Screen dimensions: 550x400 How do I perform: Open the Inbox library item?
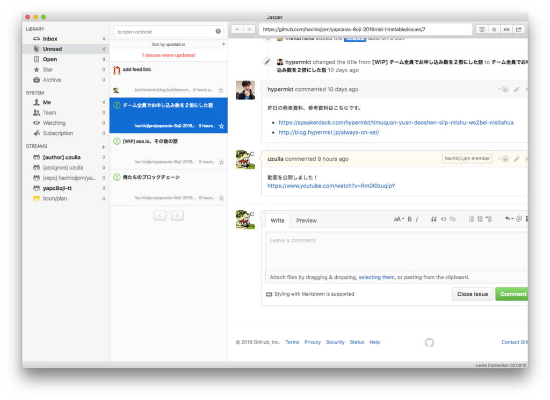click(x=66, y=39)
